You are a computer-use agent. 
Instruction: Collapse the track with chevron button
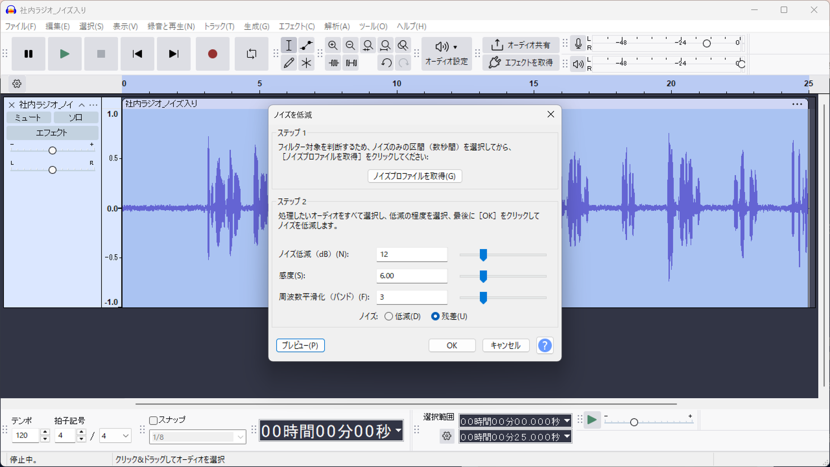[82, 105]
